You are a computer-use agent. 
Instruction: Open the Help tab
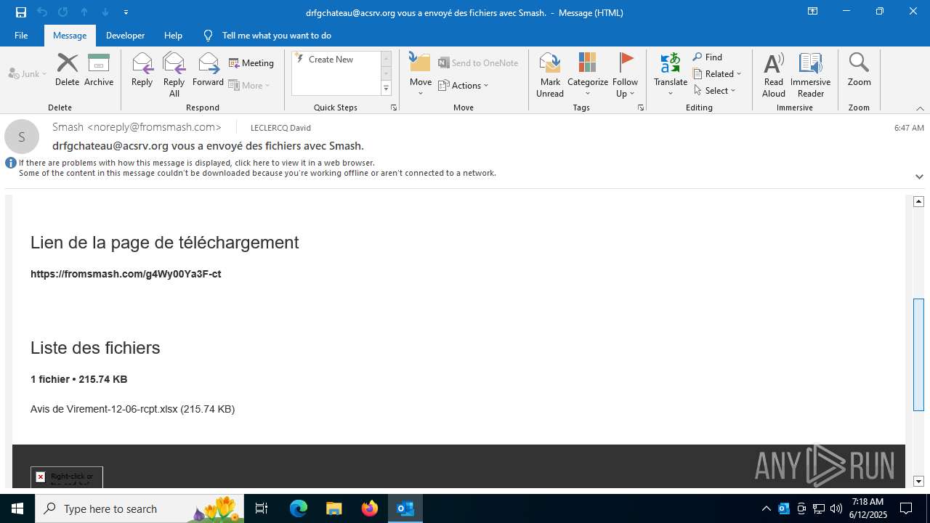pyautogui.click(x=173, y=35)
